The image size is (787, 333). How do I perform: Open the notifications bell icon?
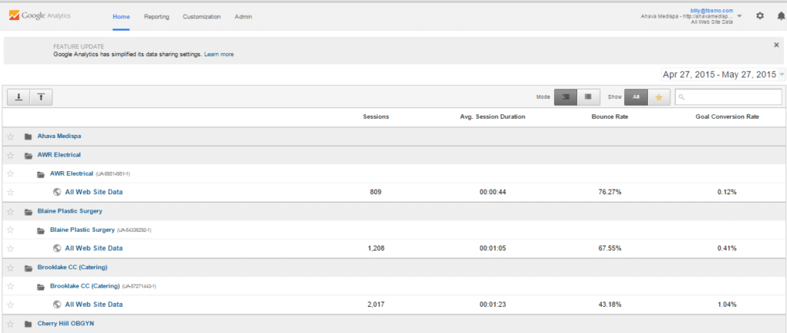click(781, 16)
